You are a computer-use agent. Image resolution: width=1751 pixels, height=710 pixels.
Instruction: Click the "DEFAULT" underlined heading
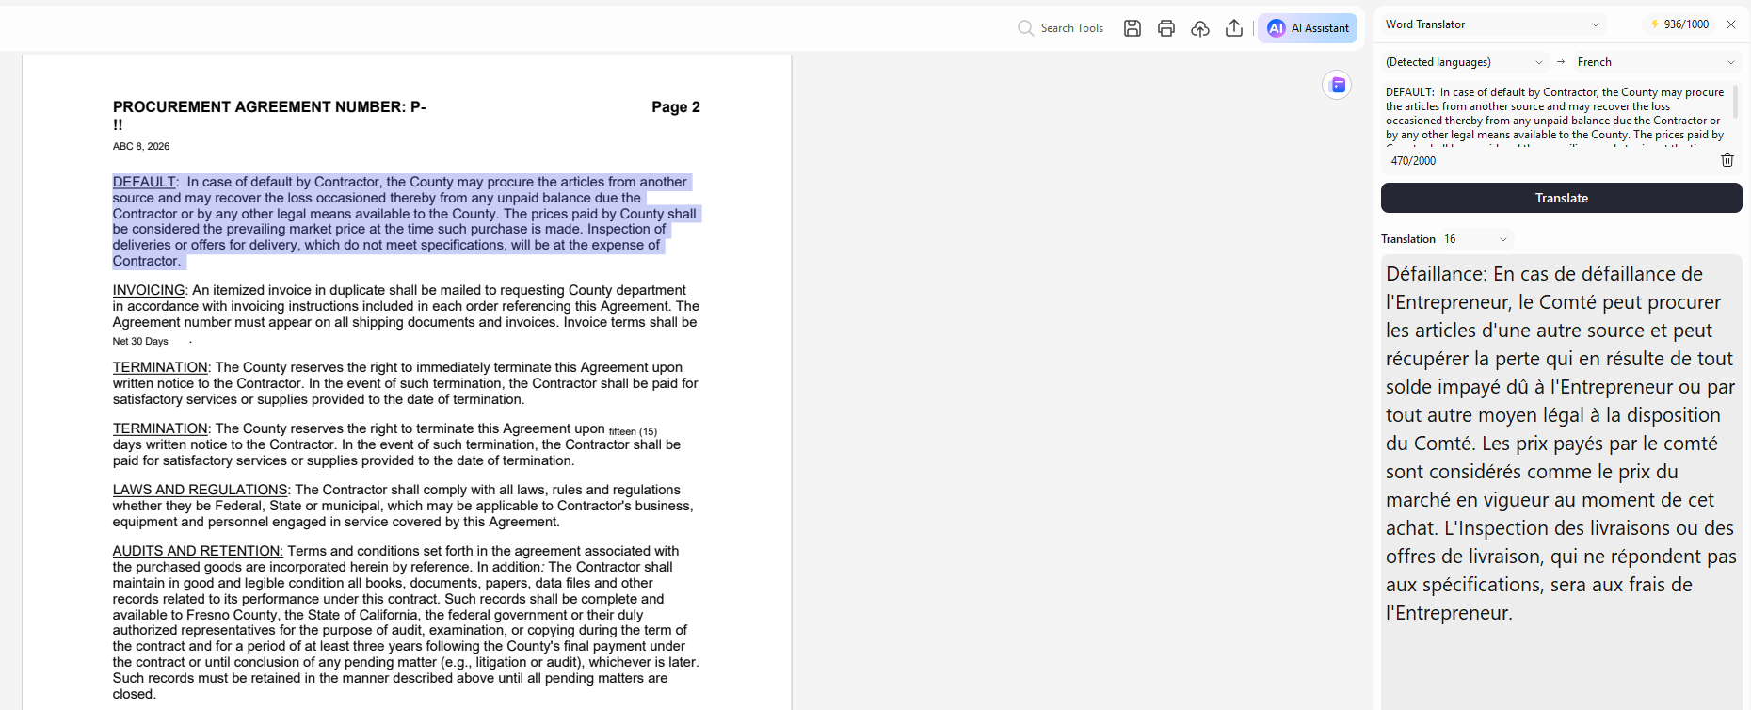144,182
